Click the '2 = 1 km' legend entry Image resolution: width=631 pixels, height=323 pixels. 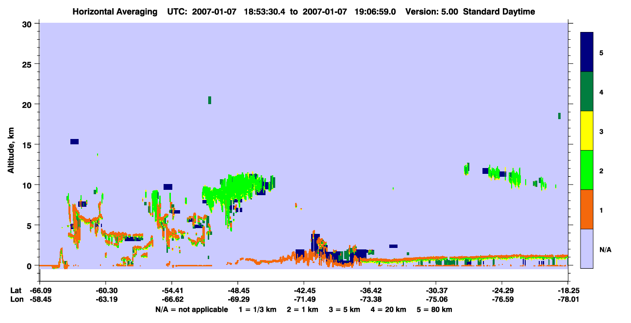[x=303, y=309]
